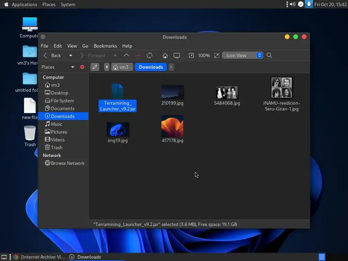Select Browse Network in the sidebar
Viewport: 348px width, 261px height.
pyautogui.click(x=63, y=163)
